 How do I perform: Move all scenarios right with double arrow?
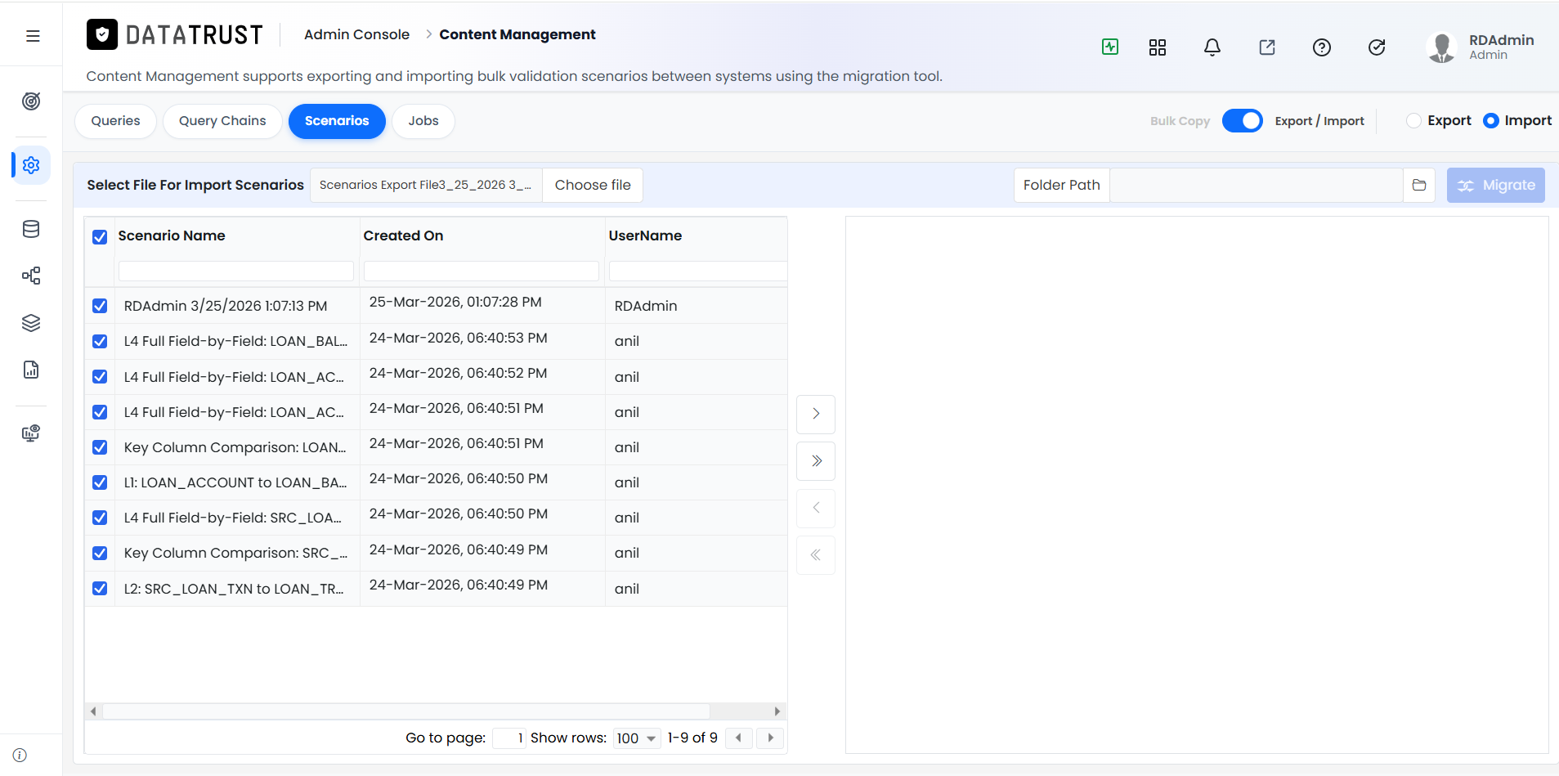(816, 461)
